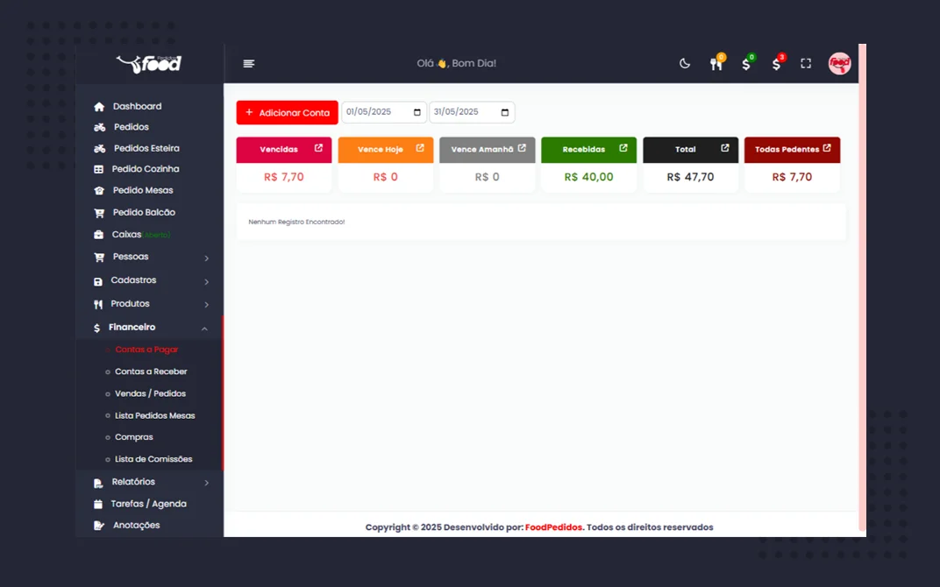This screenshot has height=587, width=940.
Task: Open external link icon on Vencidas card
Action: [x=318, y=148]
